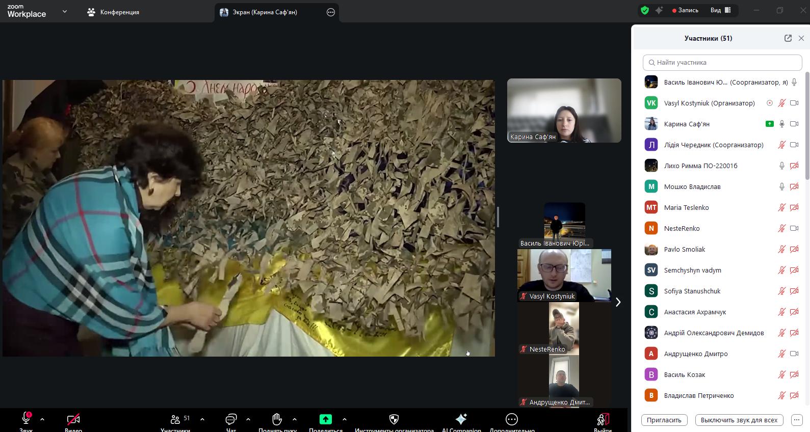Click the Звук microphone button
This screenshot has height=432, width=810.
point(26,422)
